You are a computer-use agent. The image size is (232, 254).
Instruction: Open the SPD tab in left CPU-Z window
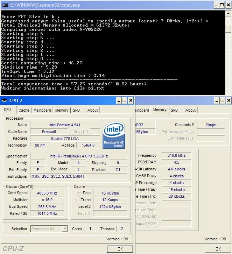76,110
